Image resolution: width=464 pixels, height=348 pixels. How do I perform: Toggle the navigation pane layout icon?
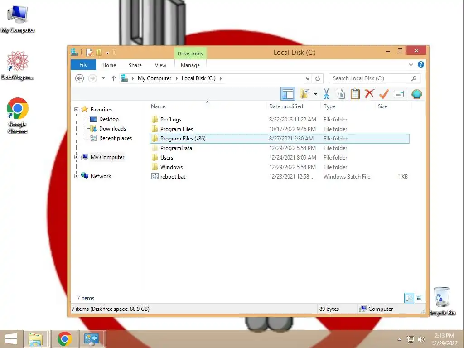287,94
